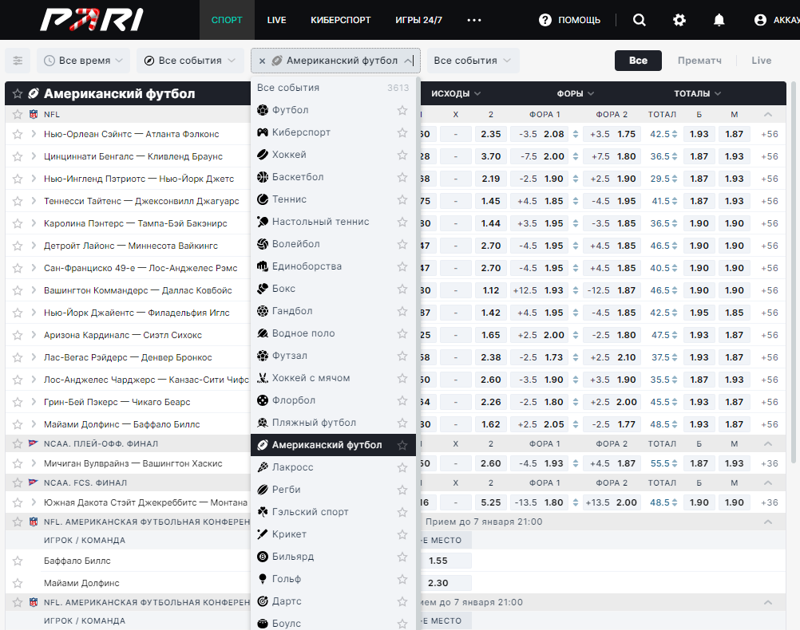Image resolution: width=800 pixels, height=630 pixels.
Task: Click the Пляжный футбол icon
Action: pos(262,423)
